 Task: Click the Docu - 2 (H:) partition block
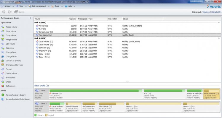click(x=201, y=107)
